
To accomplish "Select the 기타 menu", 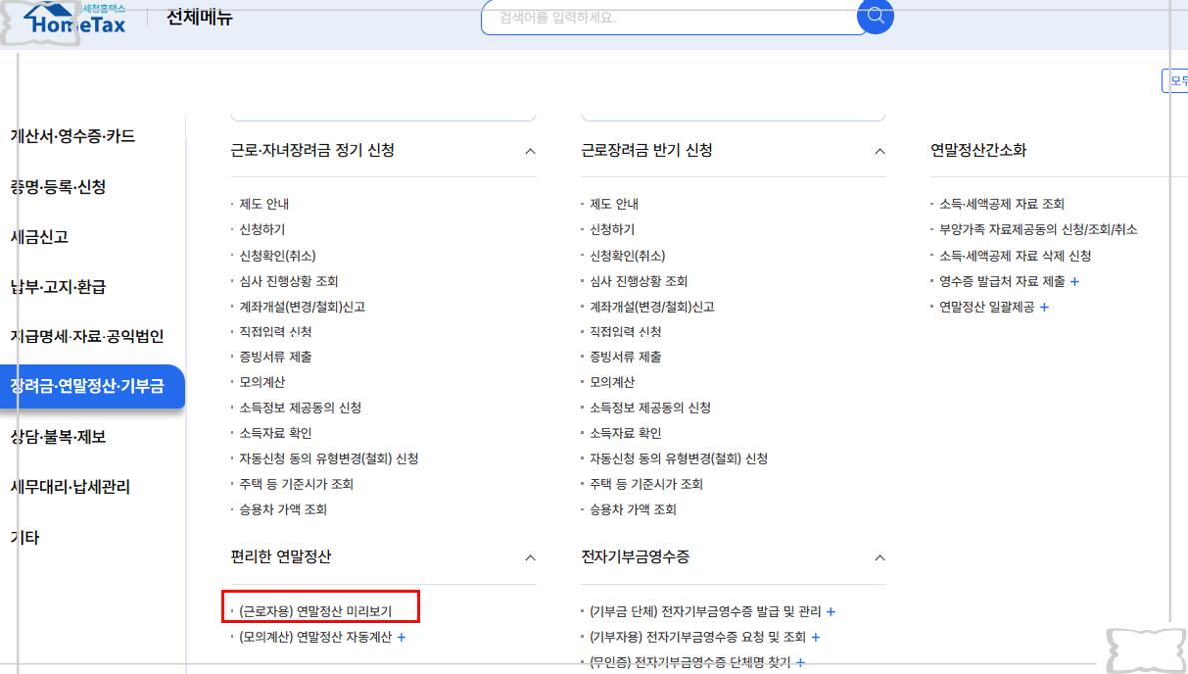I will [25, 537].
